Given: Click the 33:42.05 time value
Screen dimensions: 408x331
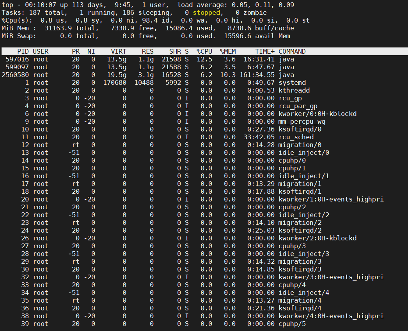Looking at the screenshot, I should [x=259, y=137].
